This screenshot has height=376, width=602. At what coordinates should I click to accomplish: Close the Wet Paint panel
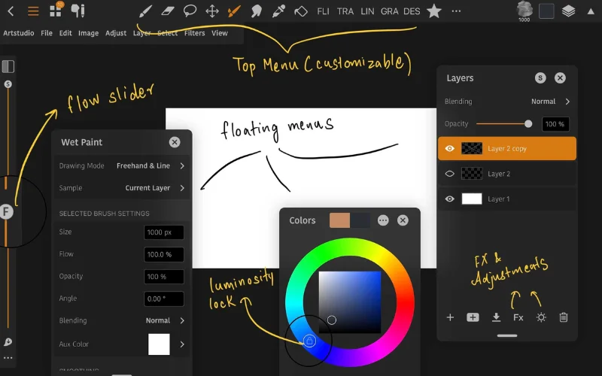click(175, 142)
